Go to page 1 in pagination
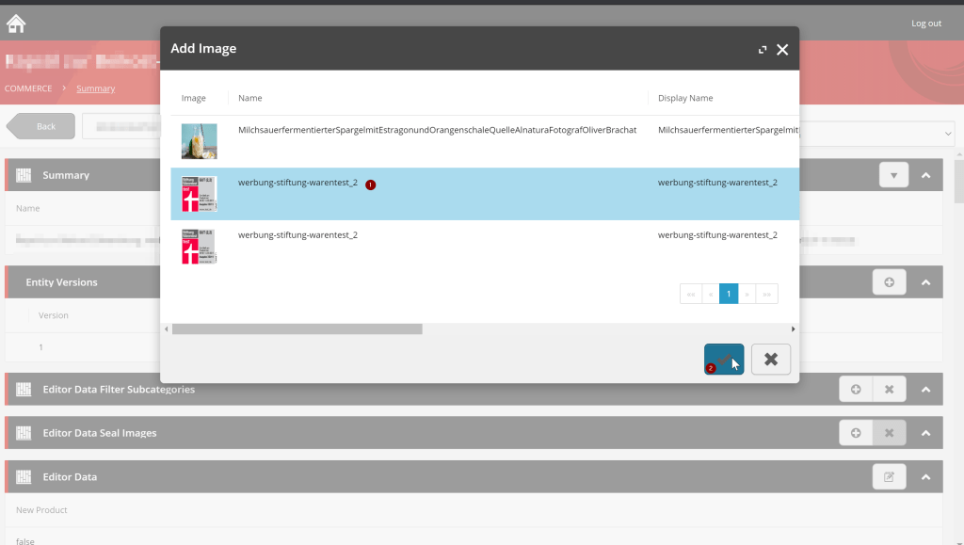Viewport: 964px width, 545px height. coord(729,294)
